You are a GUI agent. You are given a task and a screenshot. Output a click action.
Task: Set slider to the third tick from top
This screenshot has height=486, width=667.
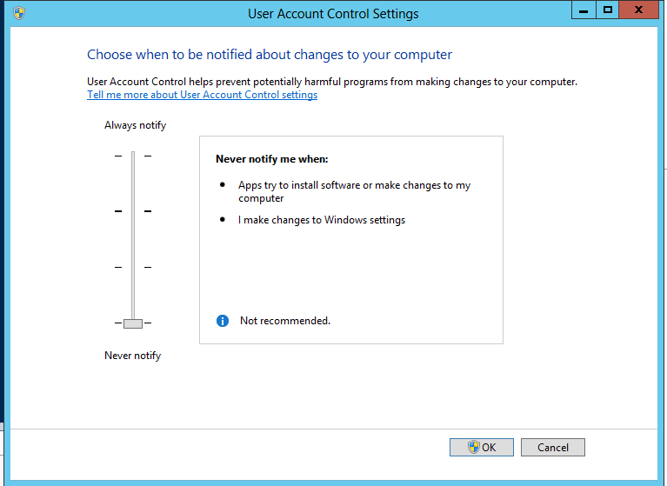tap(133, 267)
